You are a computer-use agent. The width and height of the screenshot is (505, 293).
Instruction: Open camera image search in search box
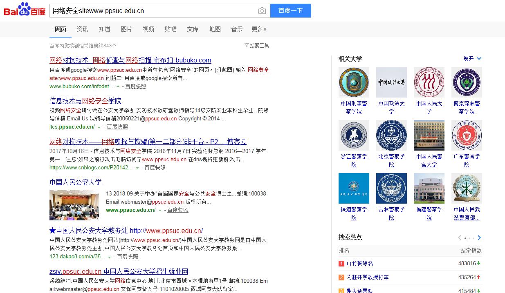[x=262, y=11]
